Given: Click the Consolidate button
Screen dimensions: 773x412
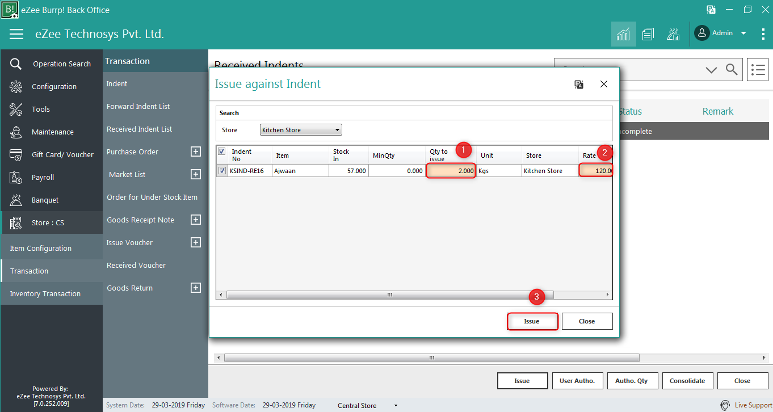Looking at the screenshot, I should [687, 381].
